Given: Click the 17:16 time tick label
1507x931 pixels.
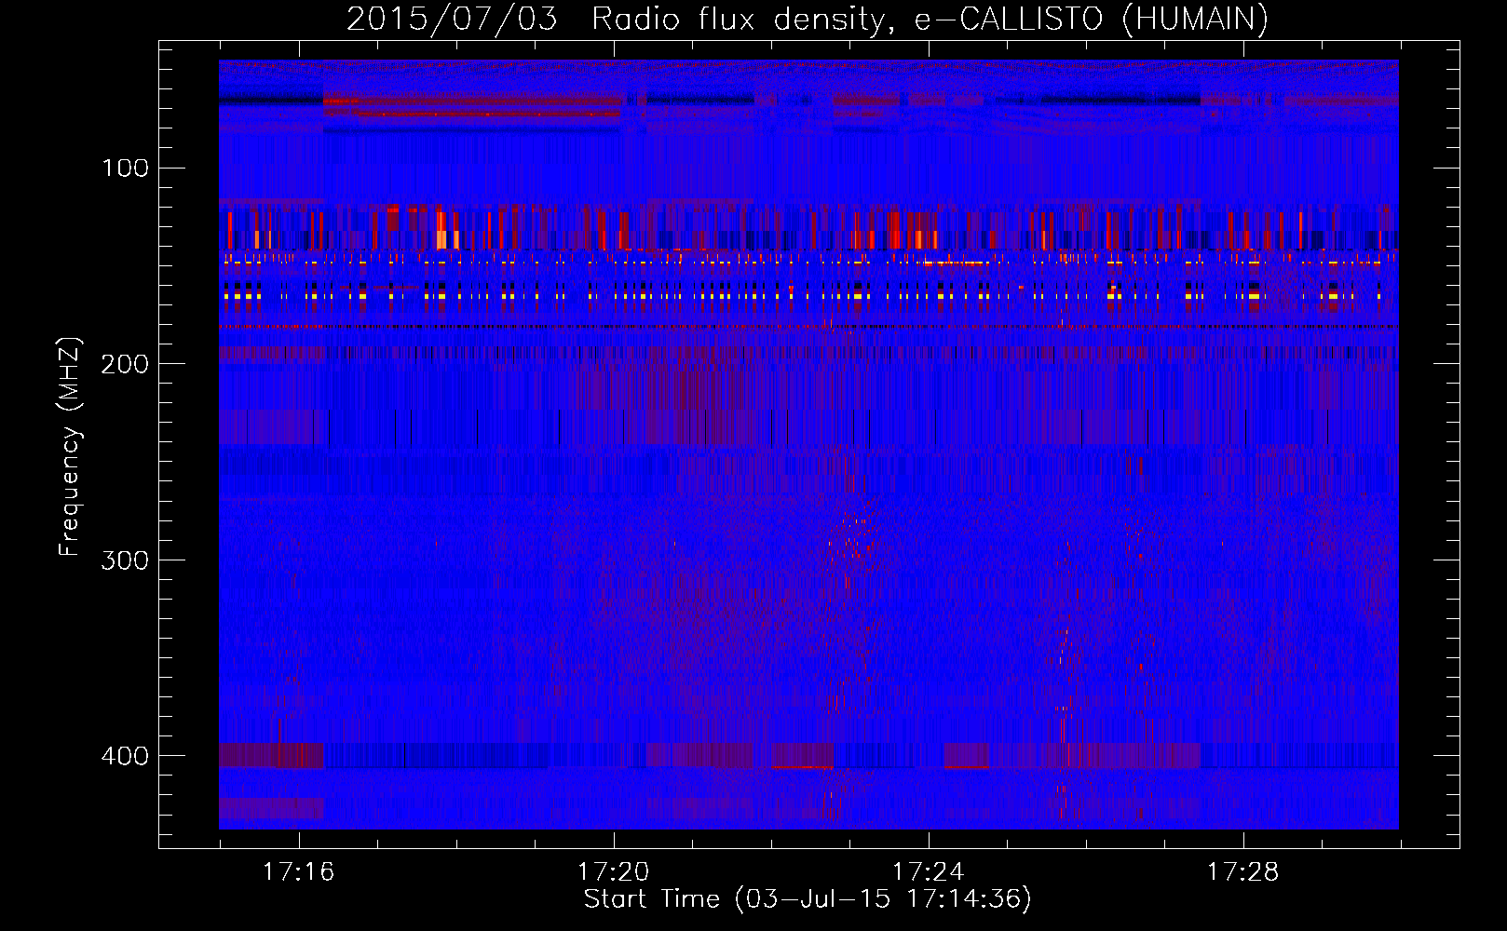Looking at the screenshot, I should point(298,872).
